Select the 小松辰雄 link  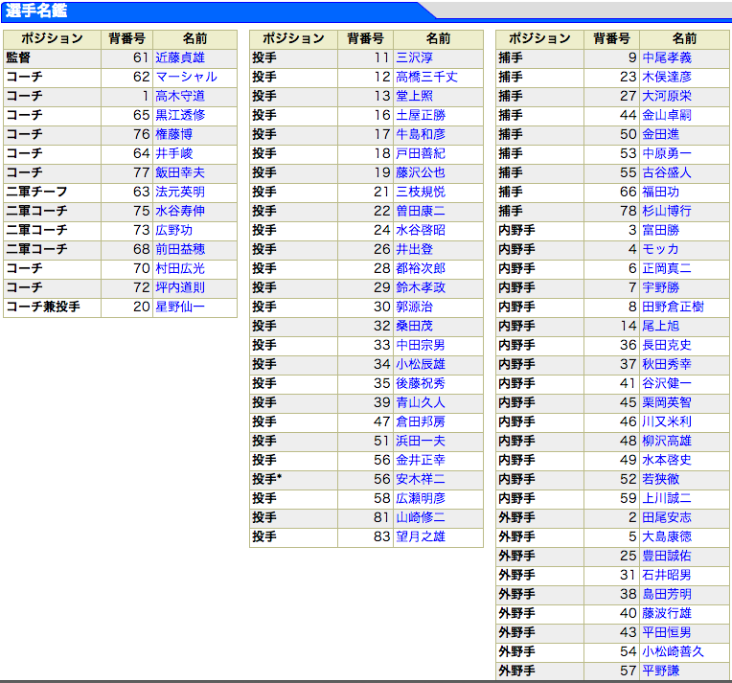click(421, 364)
